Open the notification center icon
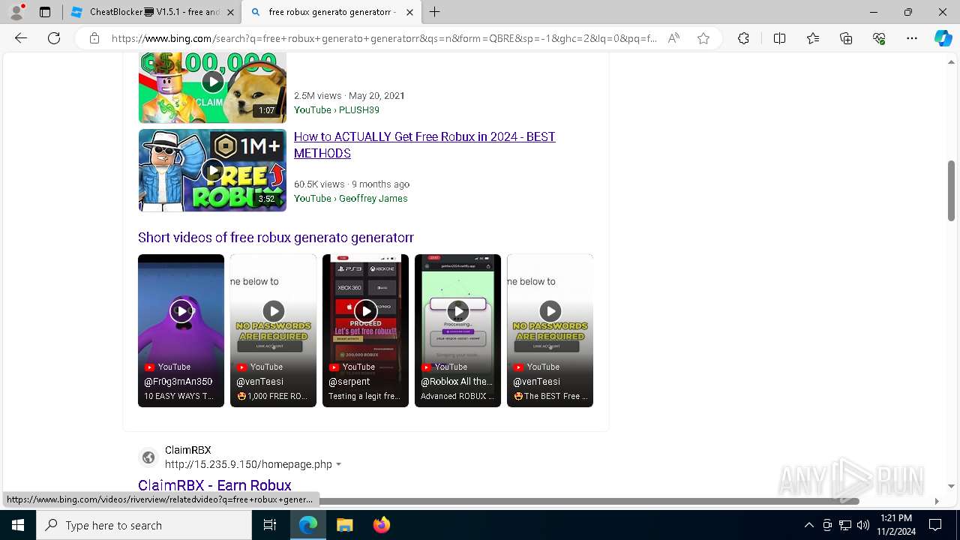The width and height of the screenshot is (960, 540). point(935,525)
